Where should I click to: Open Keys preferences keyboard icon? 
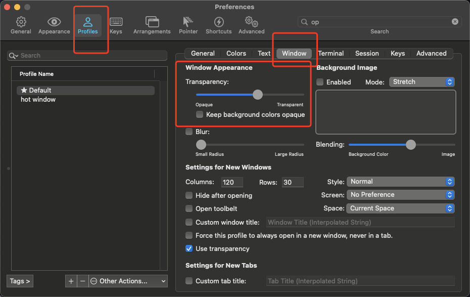pos(116,22)
